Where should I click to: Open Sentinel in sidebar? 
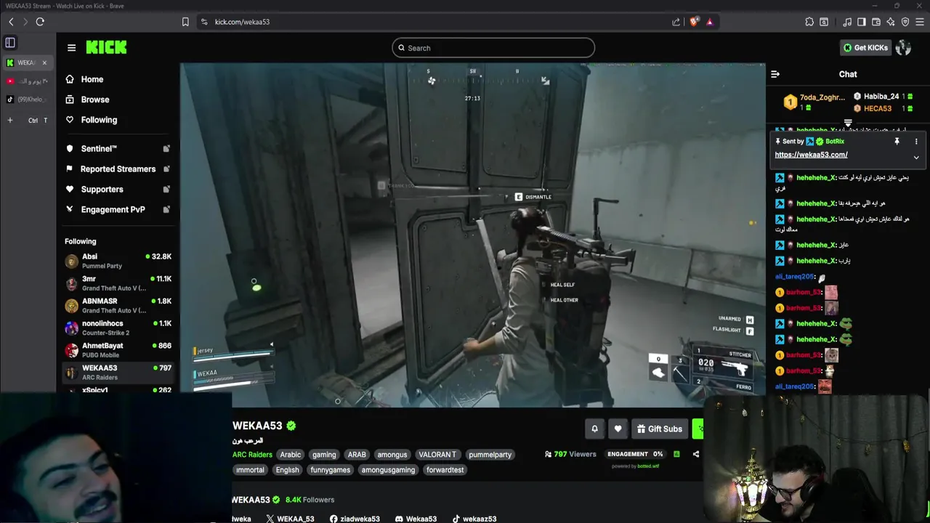pos(99,148)
